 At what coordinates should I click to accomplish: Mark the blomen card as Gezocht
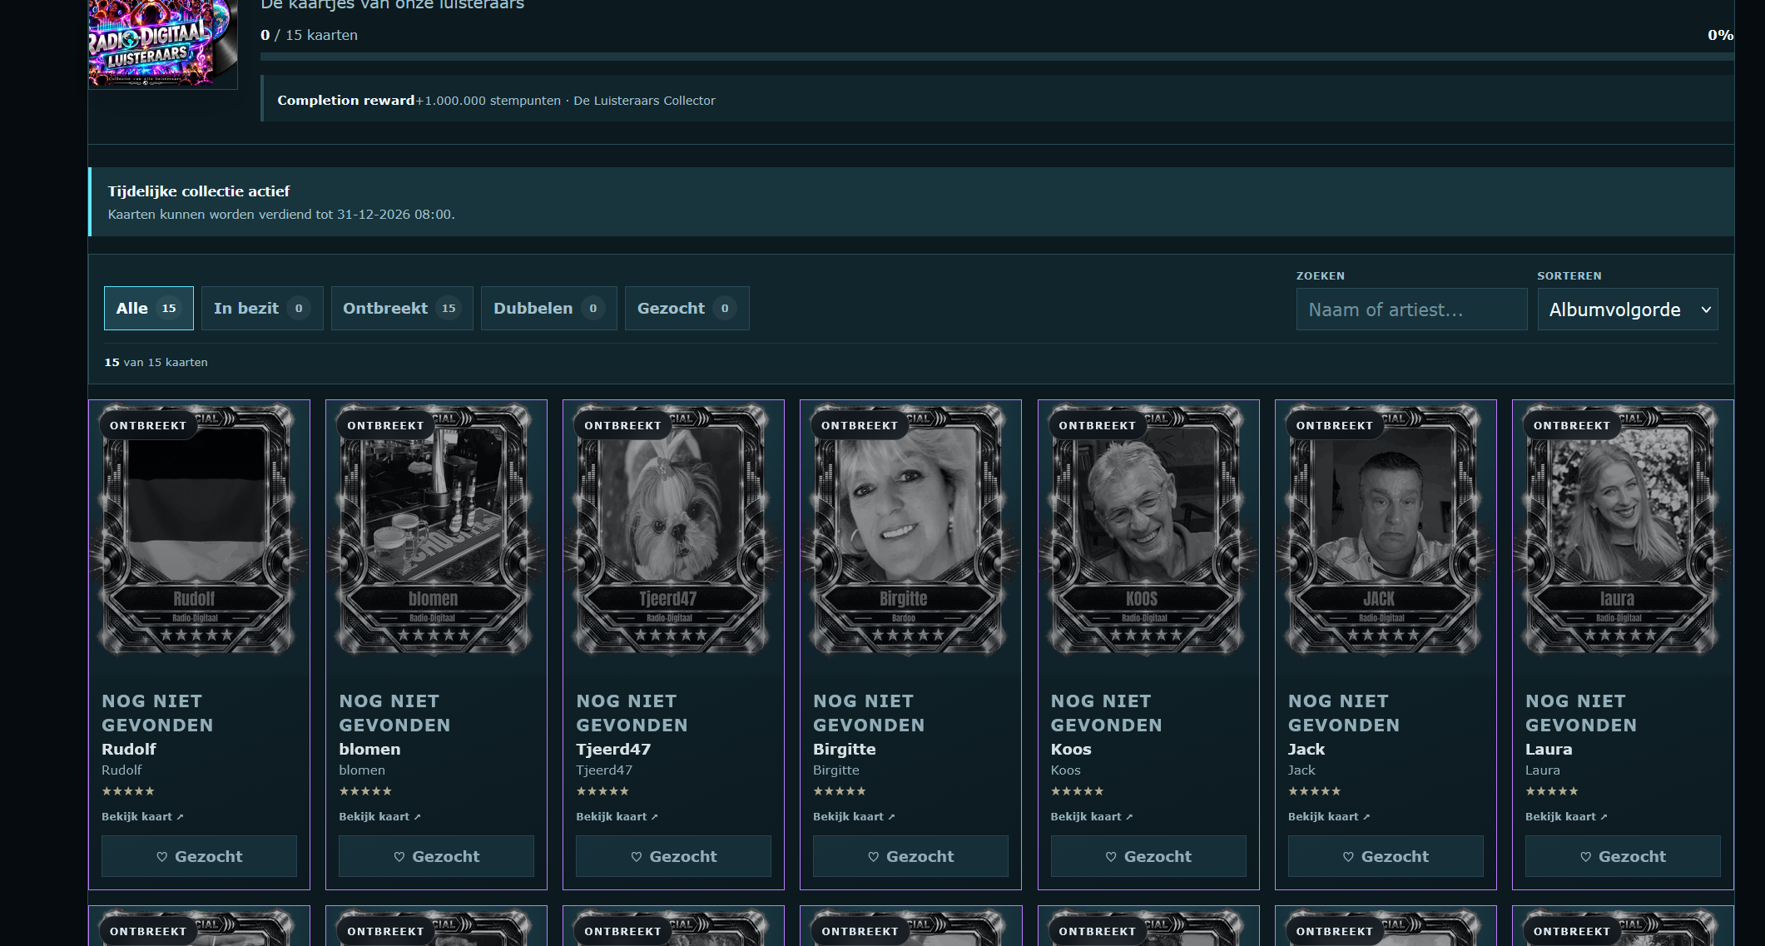(x=436, y=856)
